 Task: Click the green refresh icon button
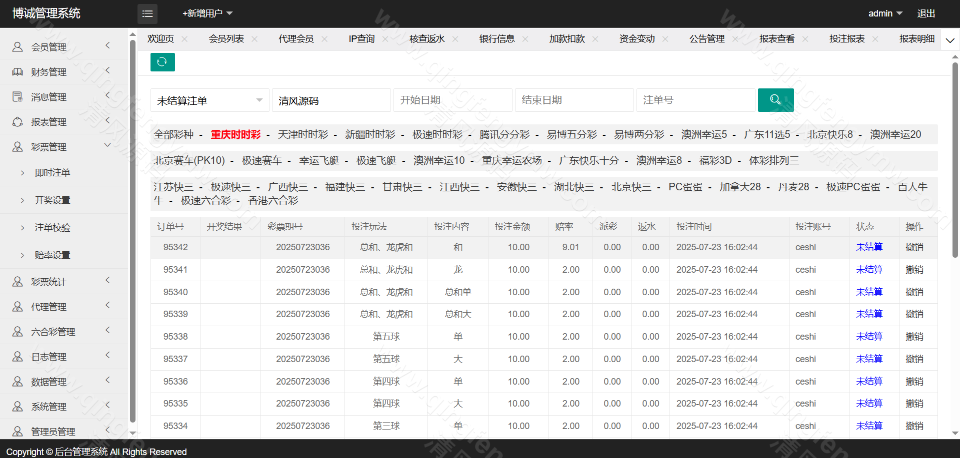tap(162, 62)
